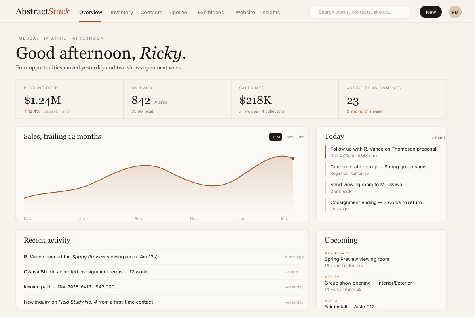475x317 pixels.
Task: Click the '18 invited collectors' text
Action: [344, 266]
